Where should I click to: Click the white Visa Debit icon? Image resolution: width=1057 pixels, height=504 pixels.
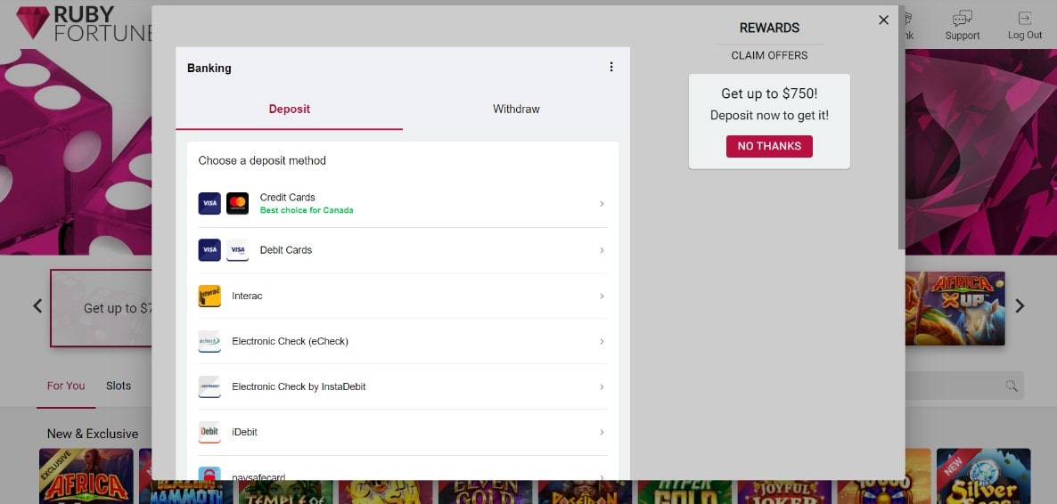click(x=237, y=250)
